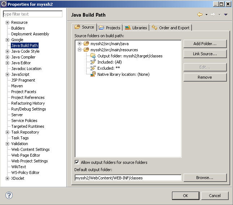Expand the Resource category
Screen dimensions: 233x205
coord(7,22)
